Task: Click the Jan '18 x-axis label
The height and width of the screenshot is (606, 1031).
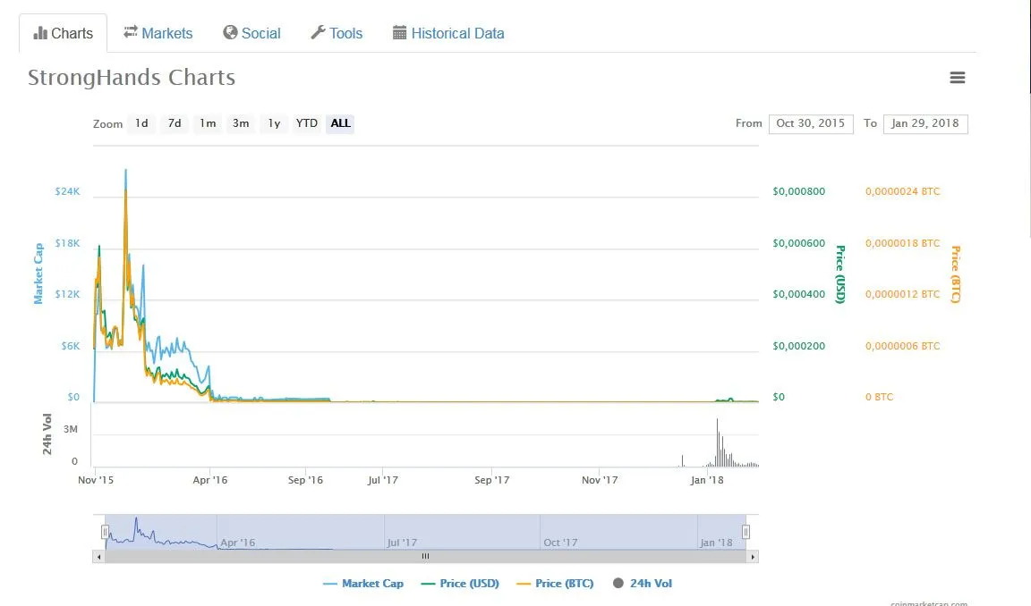Action: point(707,480)
